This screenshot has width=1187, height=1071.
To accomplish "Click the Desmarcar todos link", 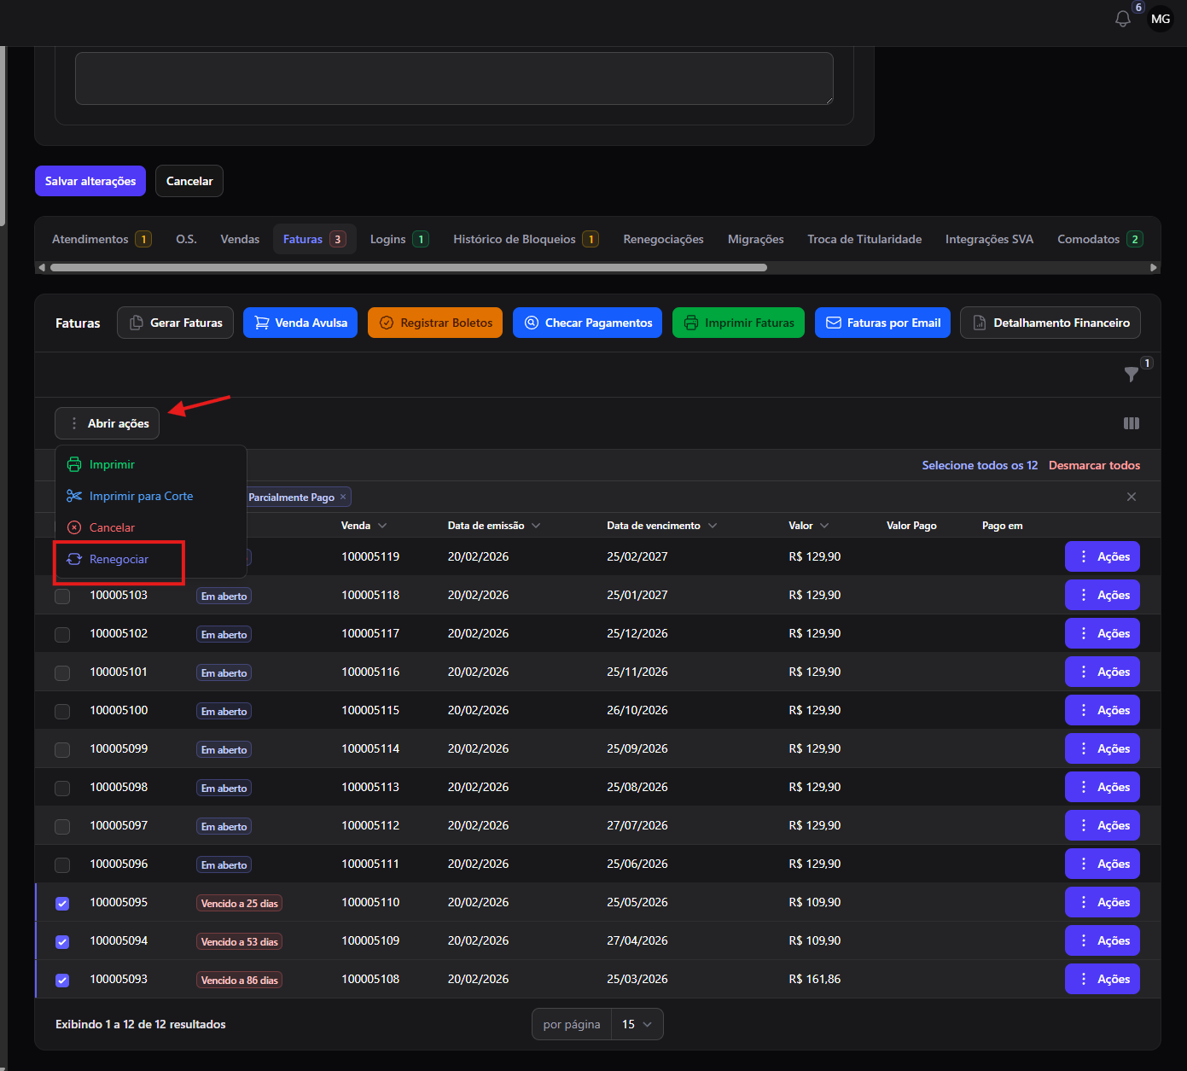I will click(x=1094, y=465).
